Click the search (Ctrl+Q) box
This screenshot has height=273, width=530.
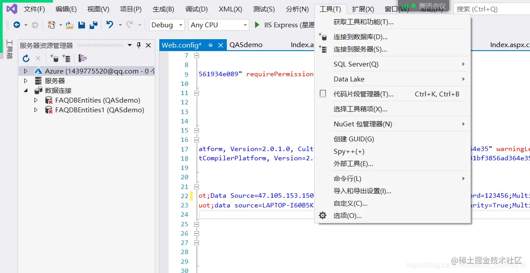pos(492,9)
